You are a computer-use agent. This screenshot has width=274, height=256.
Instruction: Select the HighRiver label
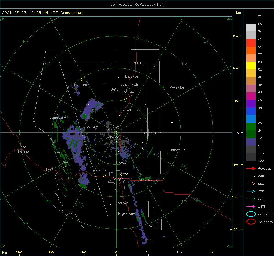pyautogui.click(x=126, y=214)
